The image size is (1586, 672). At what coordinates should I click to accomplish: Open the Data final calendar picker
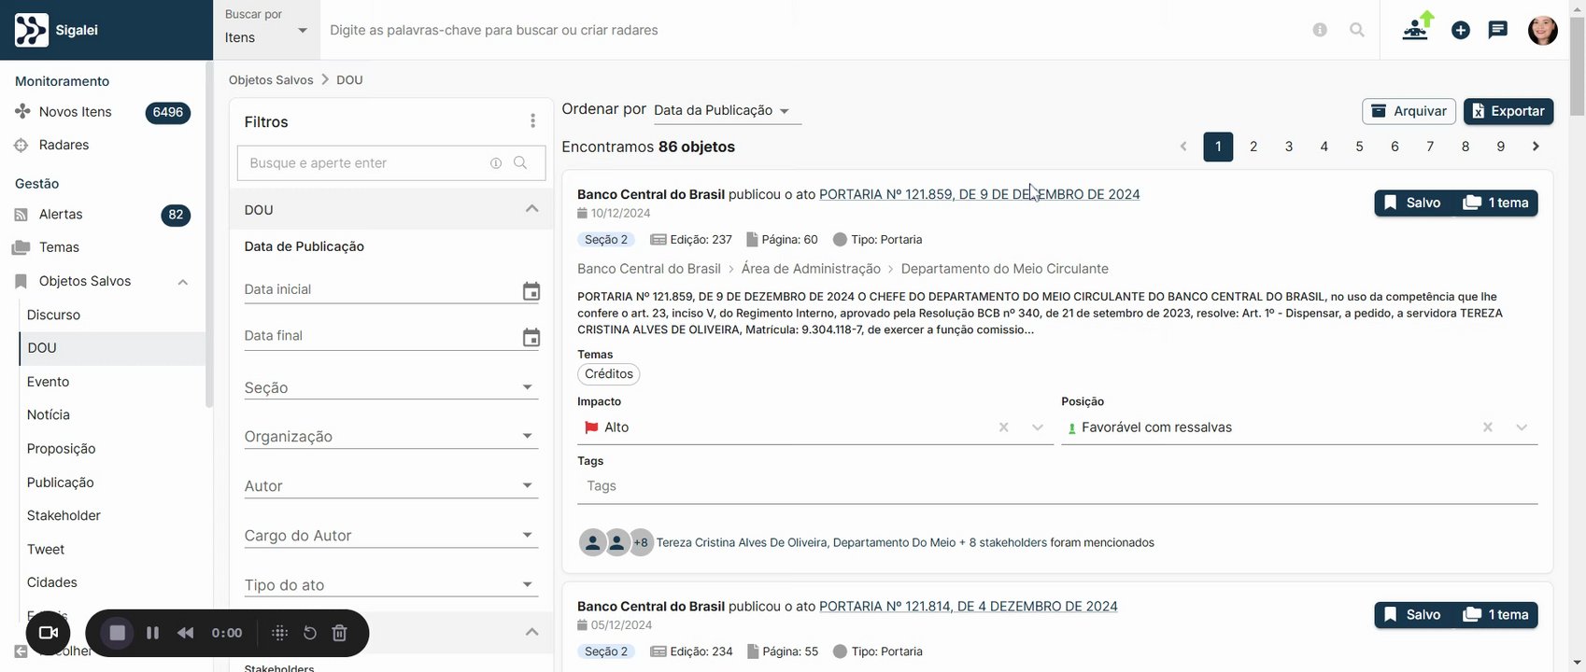[x=531, y=338]
